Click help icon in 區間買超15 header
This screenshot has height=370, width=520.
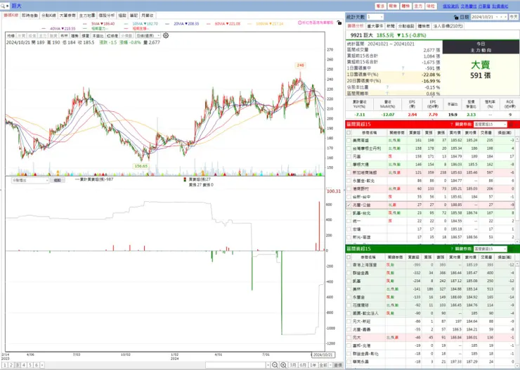(451, 125)
